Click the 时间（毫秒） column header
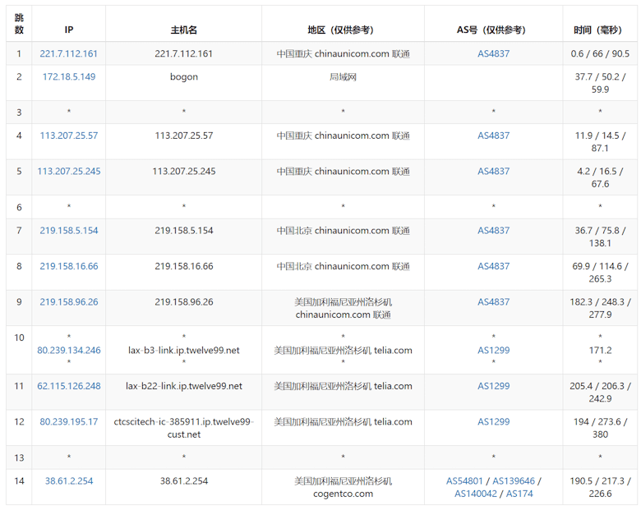 tap(600, 30)
